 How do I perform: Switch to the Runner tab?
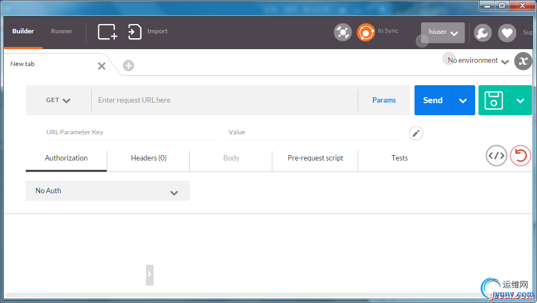tap(62, 31)
